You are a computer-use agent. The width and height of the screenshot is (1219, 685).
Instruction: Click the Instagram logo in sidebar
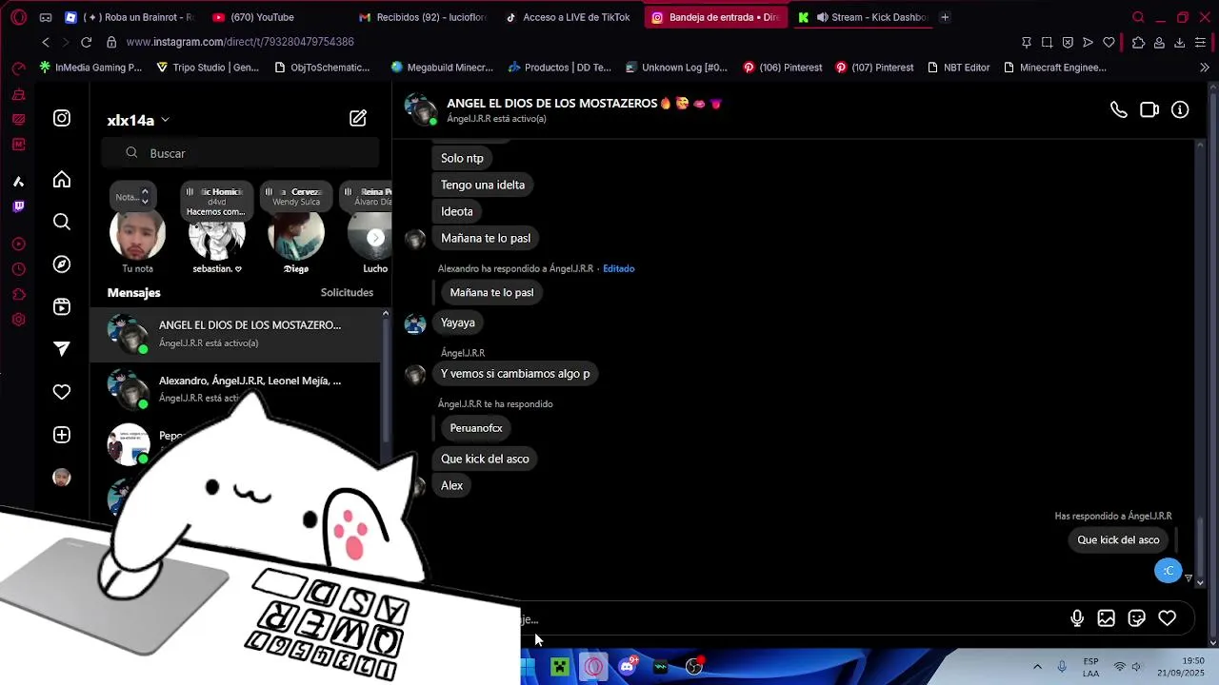[62, 118]
